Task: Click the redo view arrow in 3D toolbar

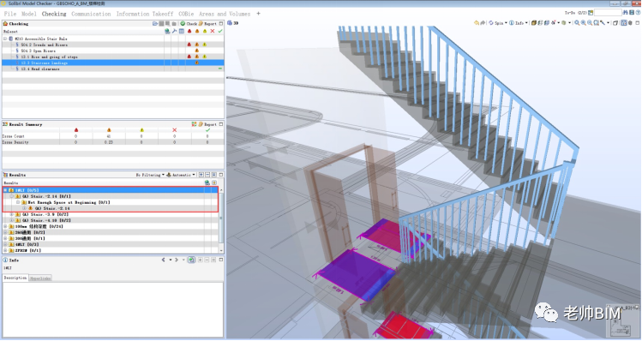Action: [483, 23]
